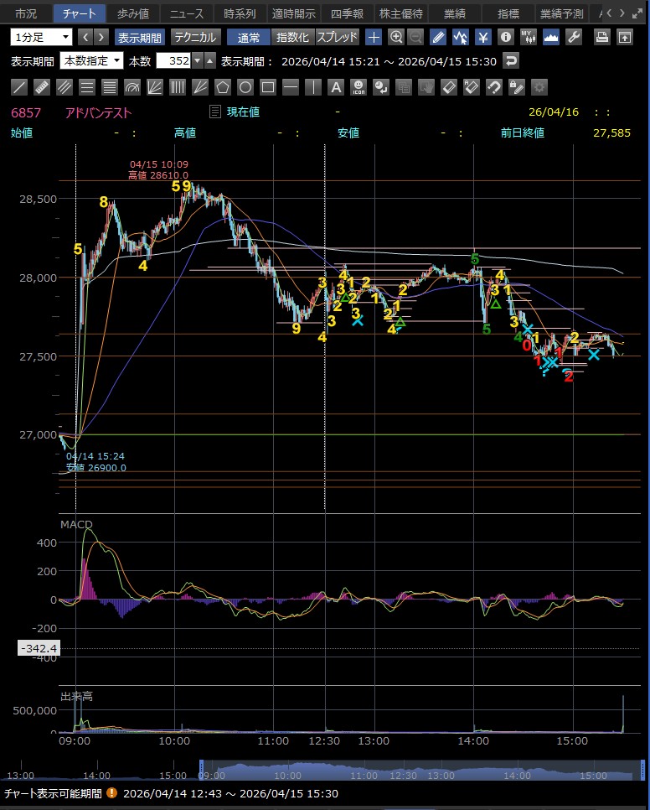Expand the 本数指定 period type dropdown
Viewport: 650px width, 810px height.
tap(91, 61)
